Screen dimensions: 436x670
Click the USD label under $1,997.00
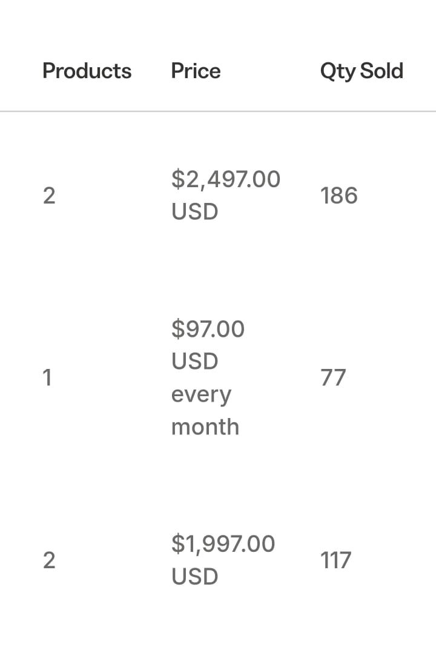coord(194,577)
